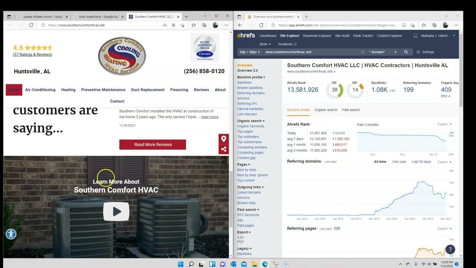476x268 pixels.
Task: Open Content gap sidebar link
Action: point(246,158)
